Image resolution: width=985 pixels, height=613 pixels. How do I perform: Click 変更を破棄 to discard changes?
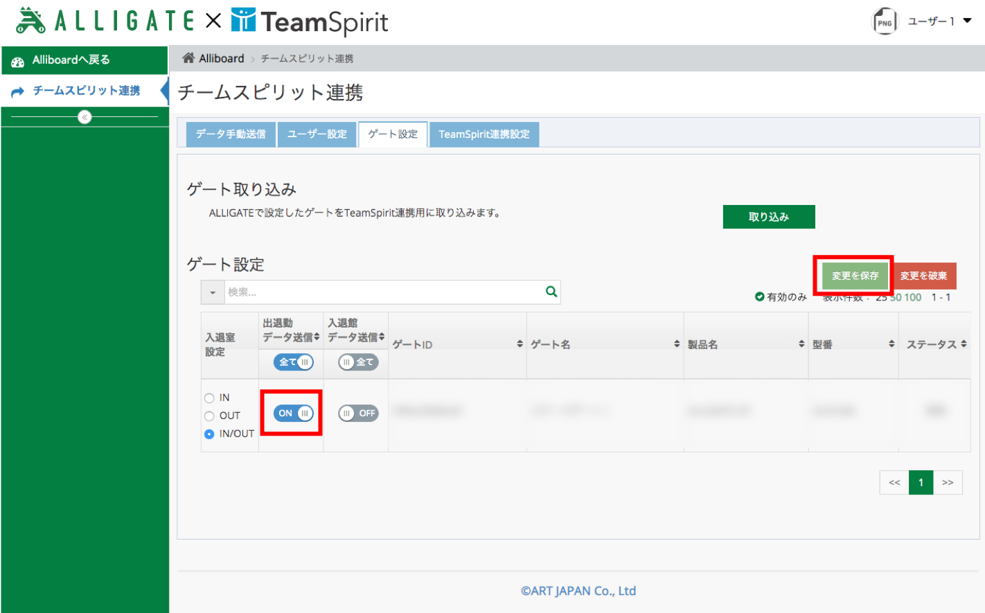click(x=923, y=276)
